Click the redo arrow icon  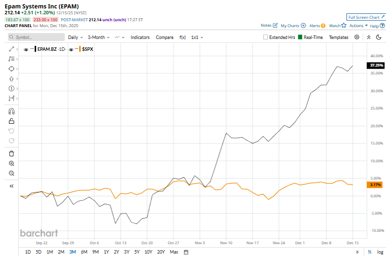pyautogui.click(x=11, y=141)
